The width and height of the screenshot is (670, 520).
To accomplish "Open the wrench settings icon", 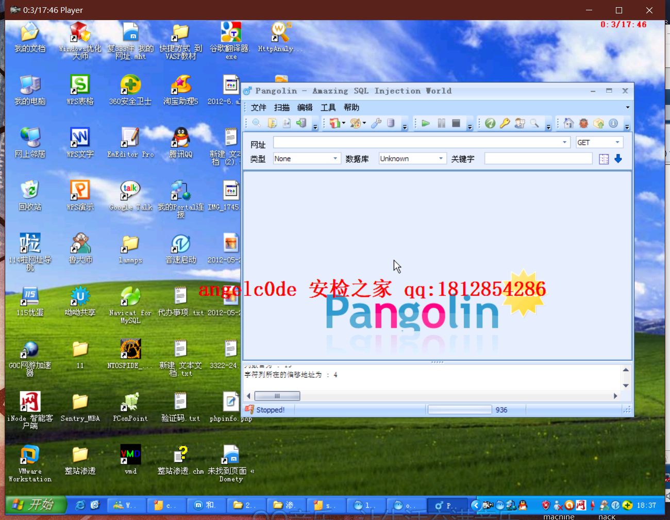I will click(377, 123).
